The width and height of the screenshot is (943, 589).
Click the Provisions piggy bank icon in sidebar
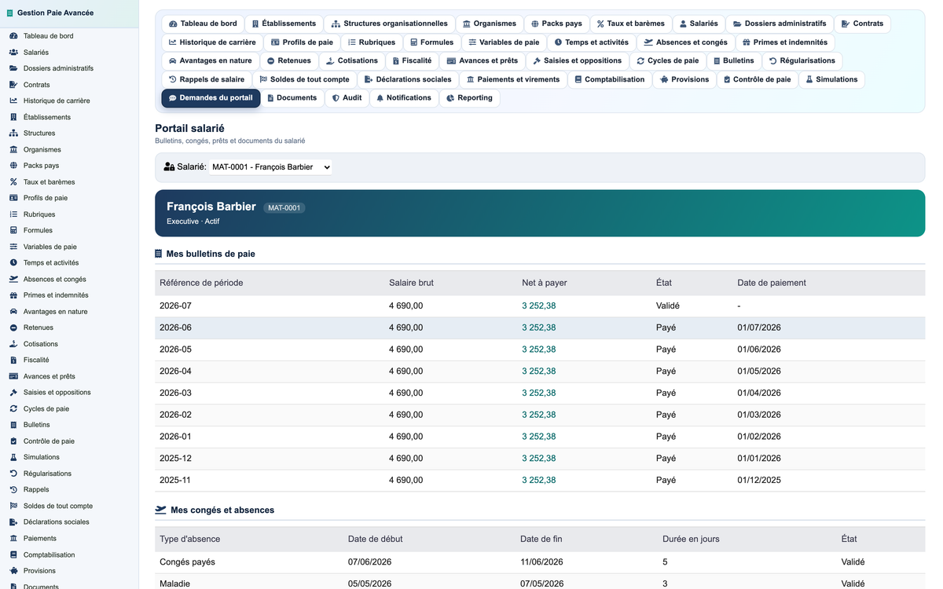(x=13, y=571)
